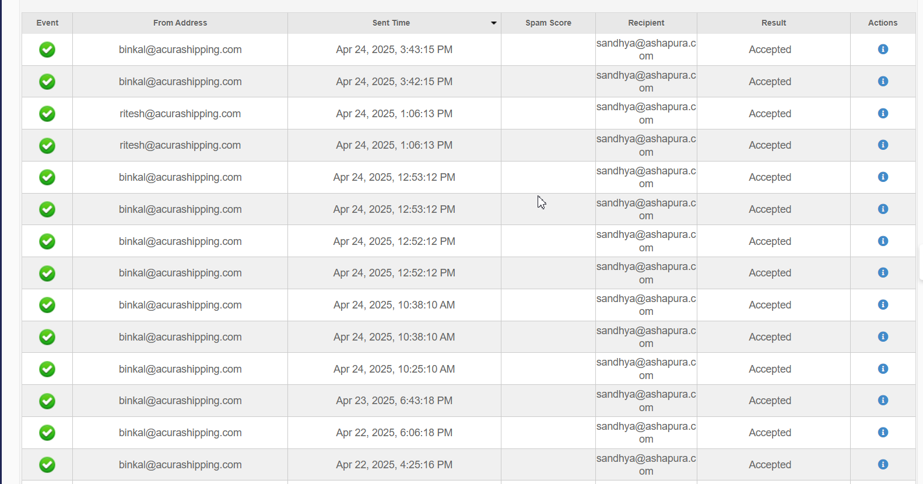Show info for Apr 22 6:06:18 PM email
This screenshot has height=484, width=923.
tap(883, 433)
